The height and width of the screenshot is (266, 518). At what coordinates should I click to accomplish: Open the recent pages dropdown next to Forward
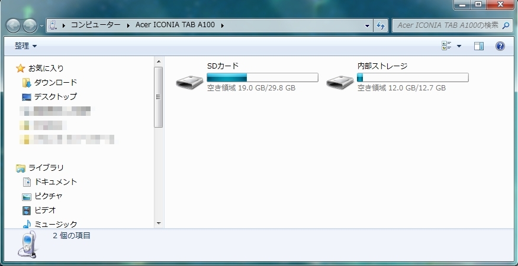[41, 26]
